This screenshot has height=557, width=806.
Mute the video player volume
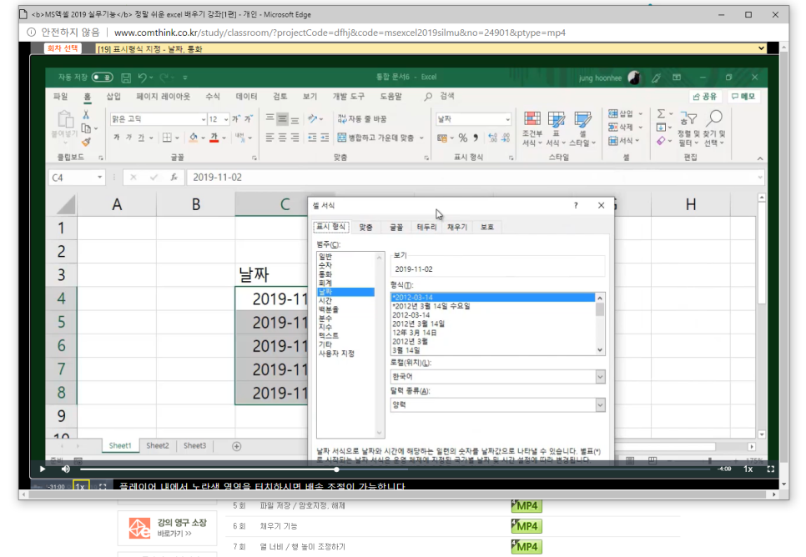66,469
